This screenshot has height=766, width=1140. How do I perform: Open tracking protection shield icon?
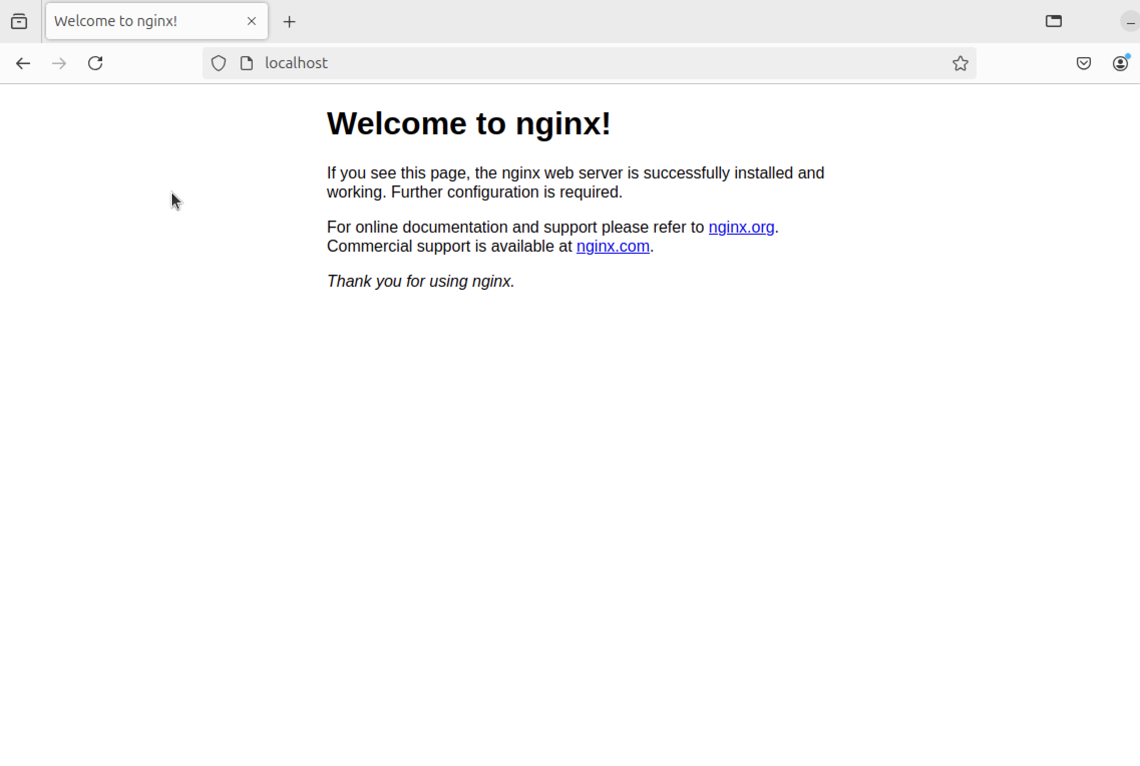pos(218,63)
